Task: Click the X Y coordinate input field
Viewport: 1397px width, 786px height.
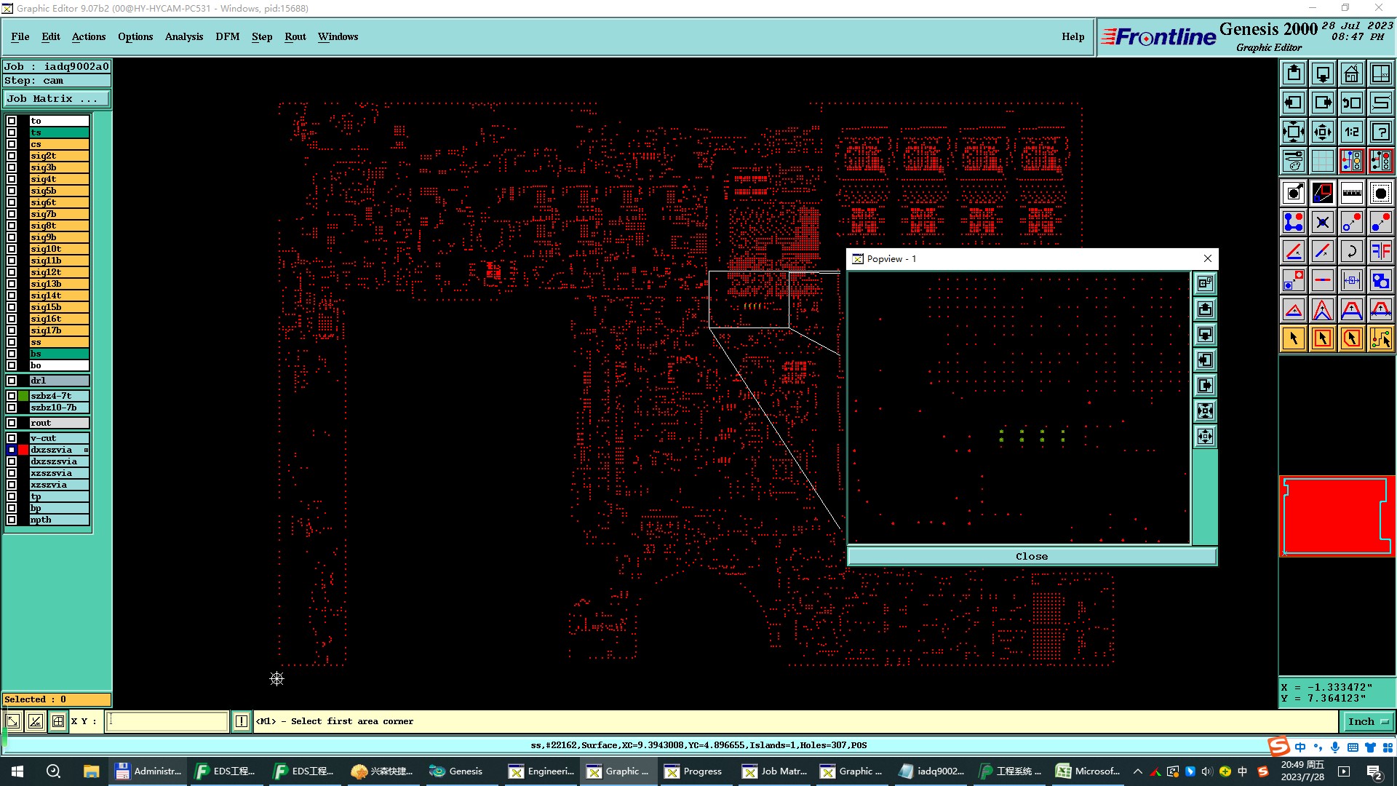Action: 167,721
